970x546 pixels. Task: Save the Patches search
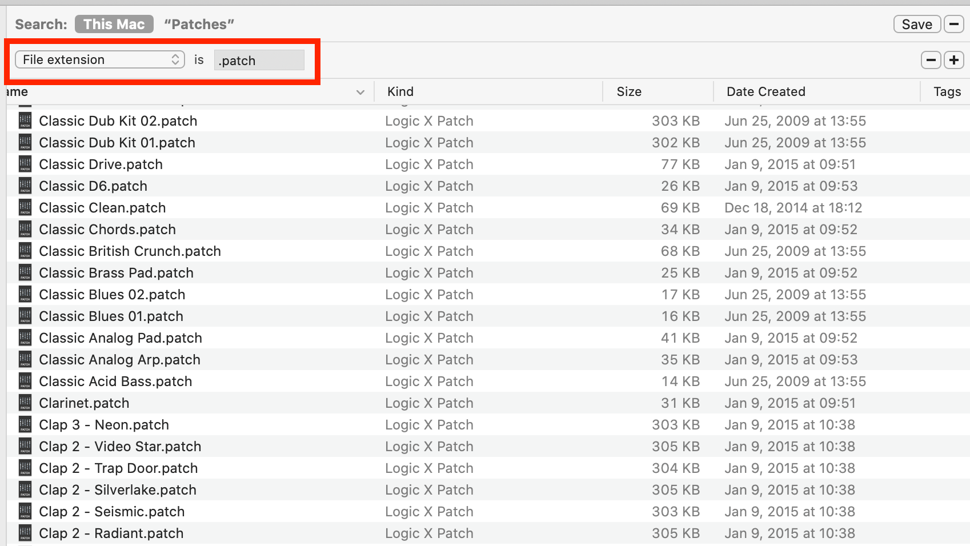(x=916, y=24)
